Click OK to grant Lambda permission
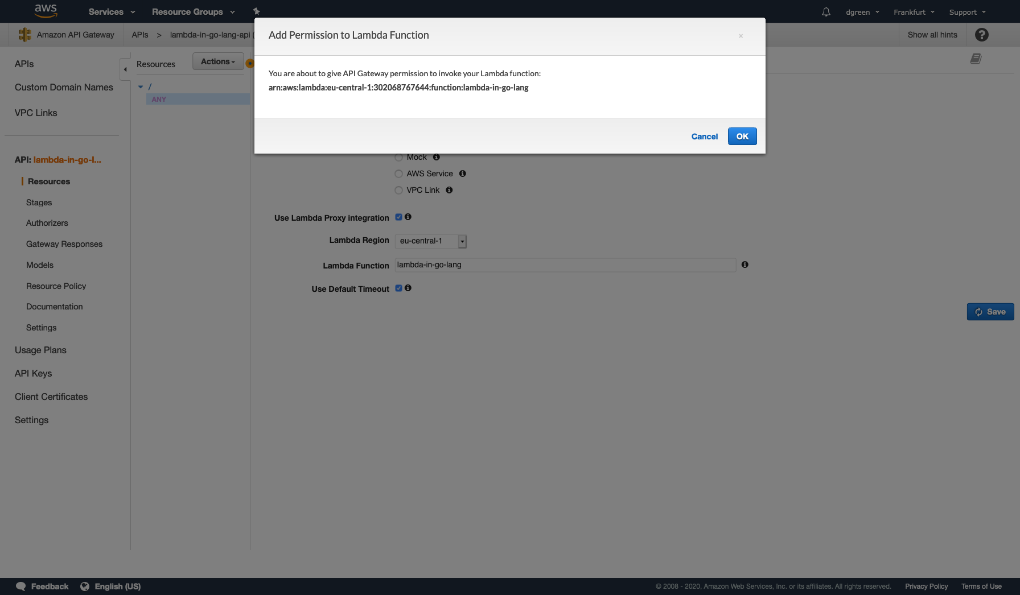The width and height of the screenshot is (1020, 595). point(742,137)
